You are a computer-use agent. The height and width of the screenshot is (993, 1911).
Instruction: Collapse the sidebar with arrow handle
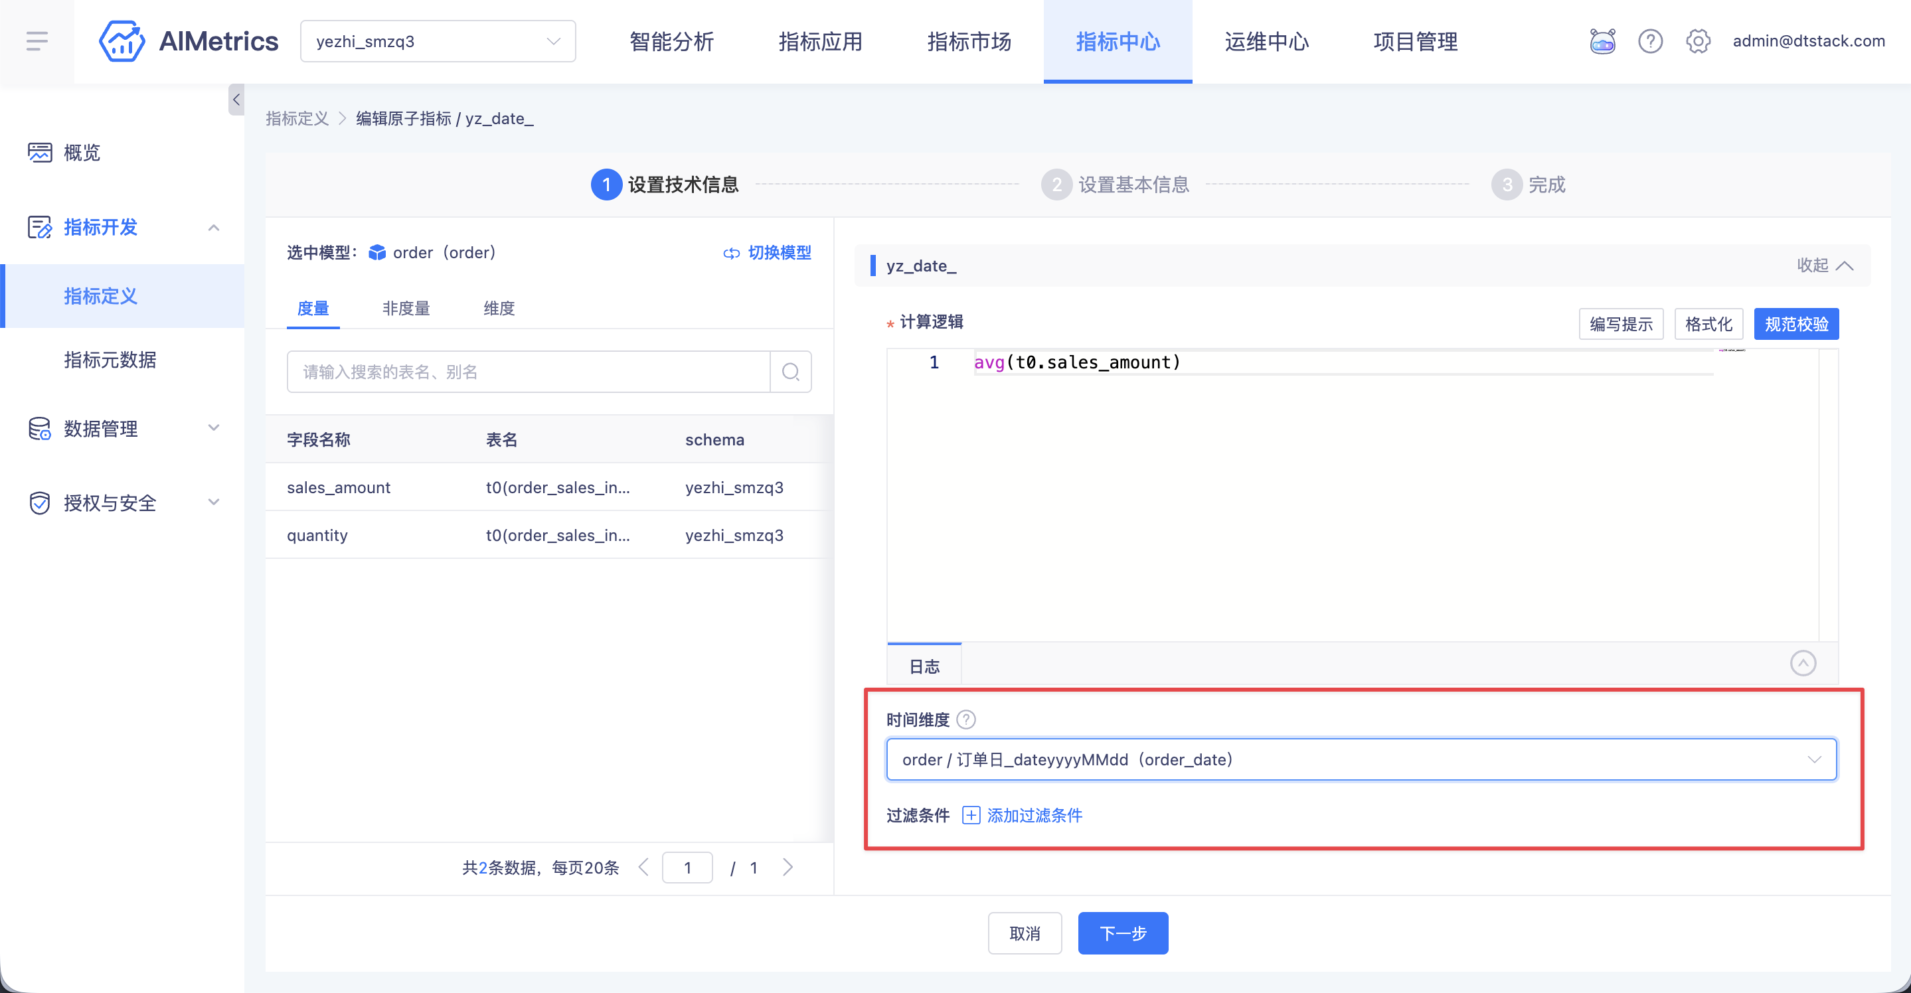point(236,100)
